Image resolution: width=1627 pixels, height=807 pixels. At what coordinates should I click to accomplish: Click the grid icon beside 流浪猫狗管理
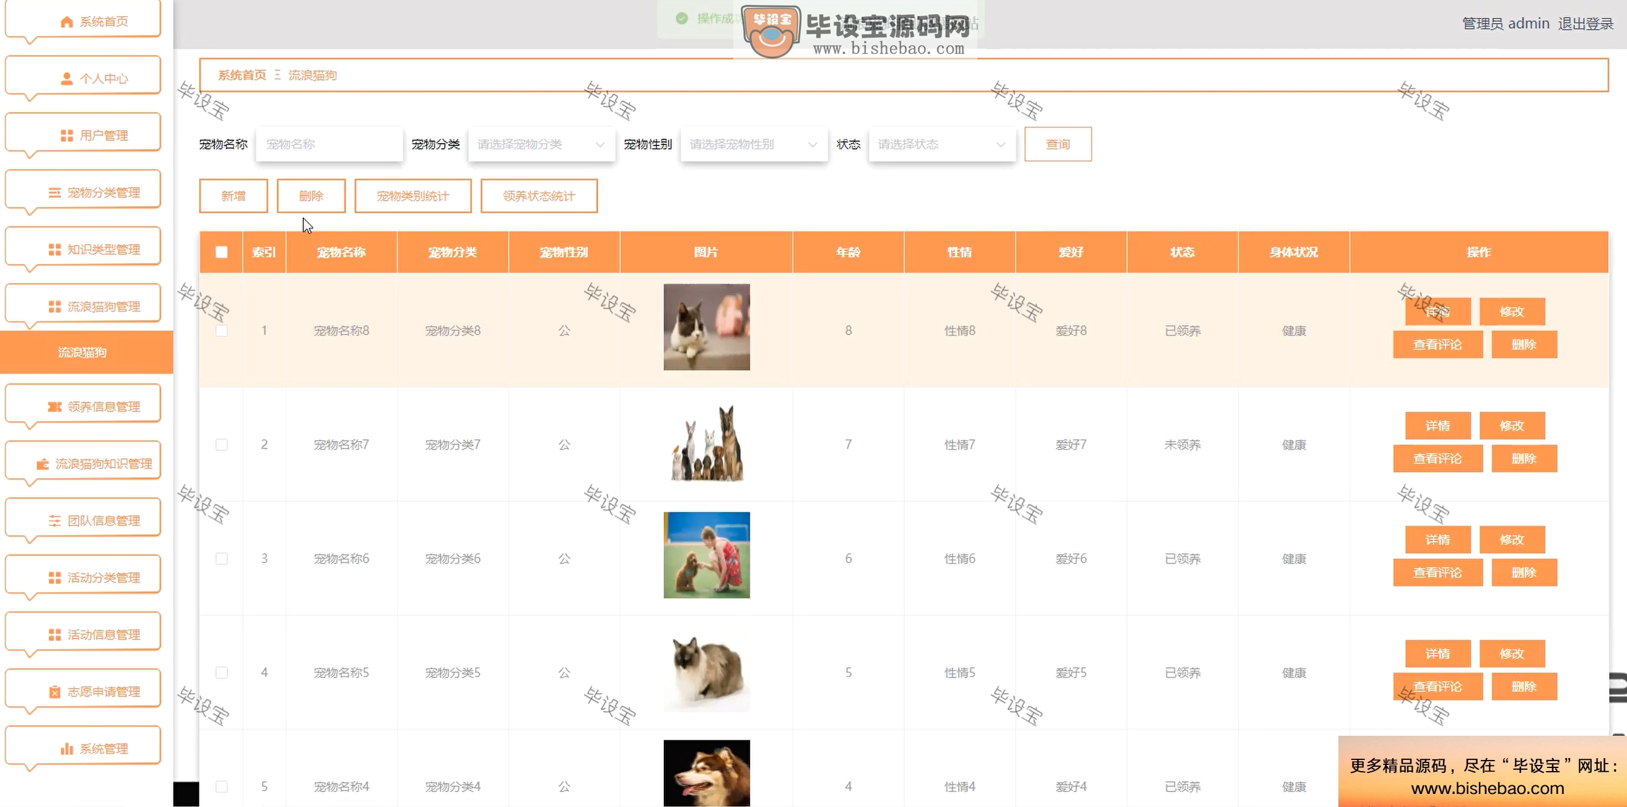click(55, 307)
